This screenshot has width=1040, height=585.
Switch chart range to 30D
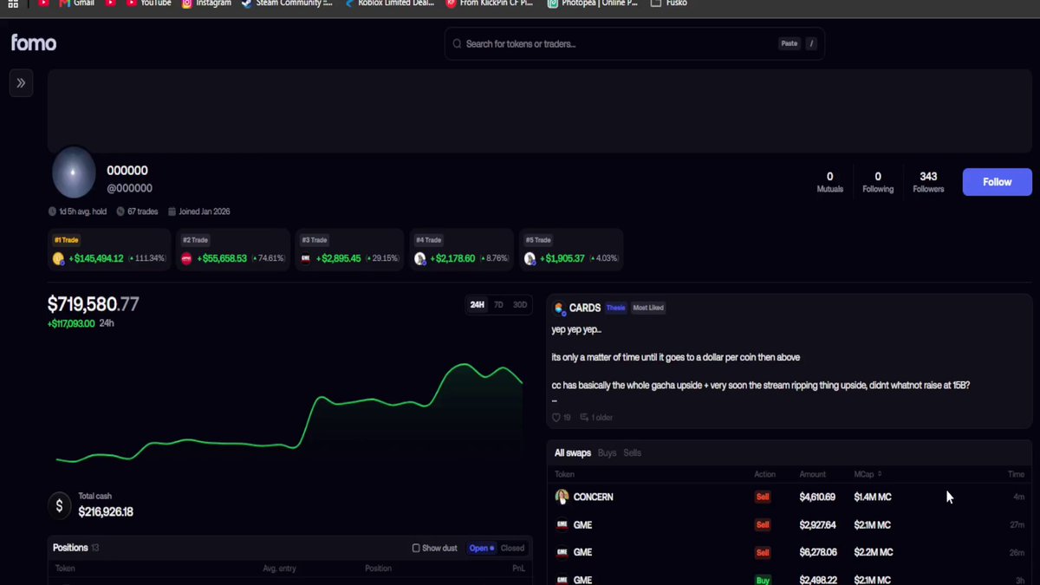pyautogui.click(x=520, y=305)
